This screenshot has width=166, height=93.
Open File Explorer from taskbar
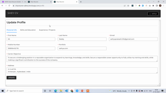point(61,91)
